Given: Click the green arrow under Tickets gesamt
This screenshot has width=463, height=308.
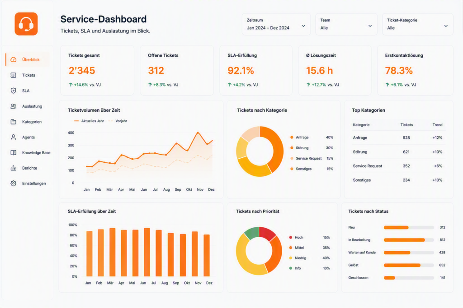Looking at the screenshot, I should [71, 85].
